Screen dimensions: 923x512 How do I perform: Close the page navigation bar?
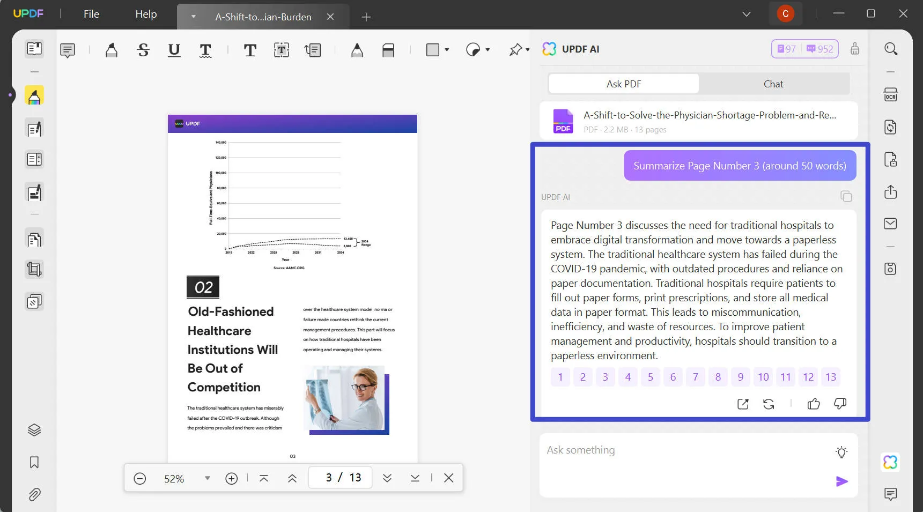(449, 478)
